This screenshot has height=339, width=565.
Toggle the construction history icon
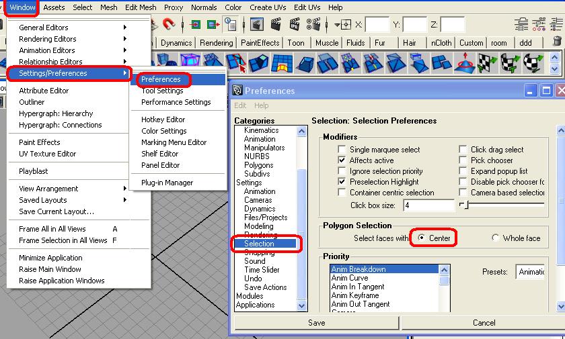click(x=230, y=24)
